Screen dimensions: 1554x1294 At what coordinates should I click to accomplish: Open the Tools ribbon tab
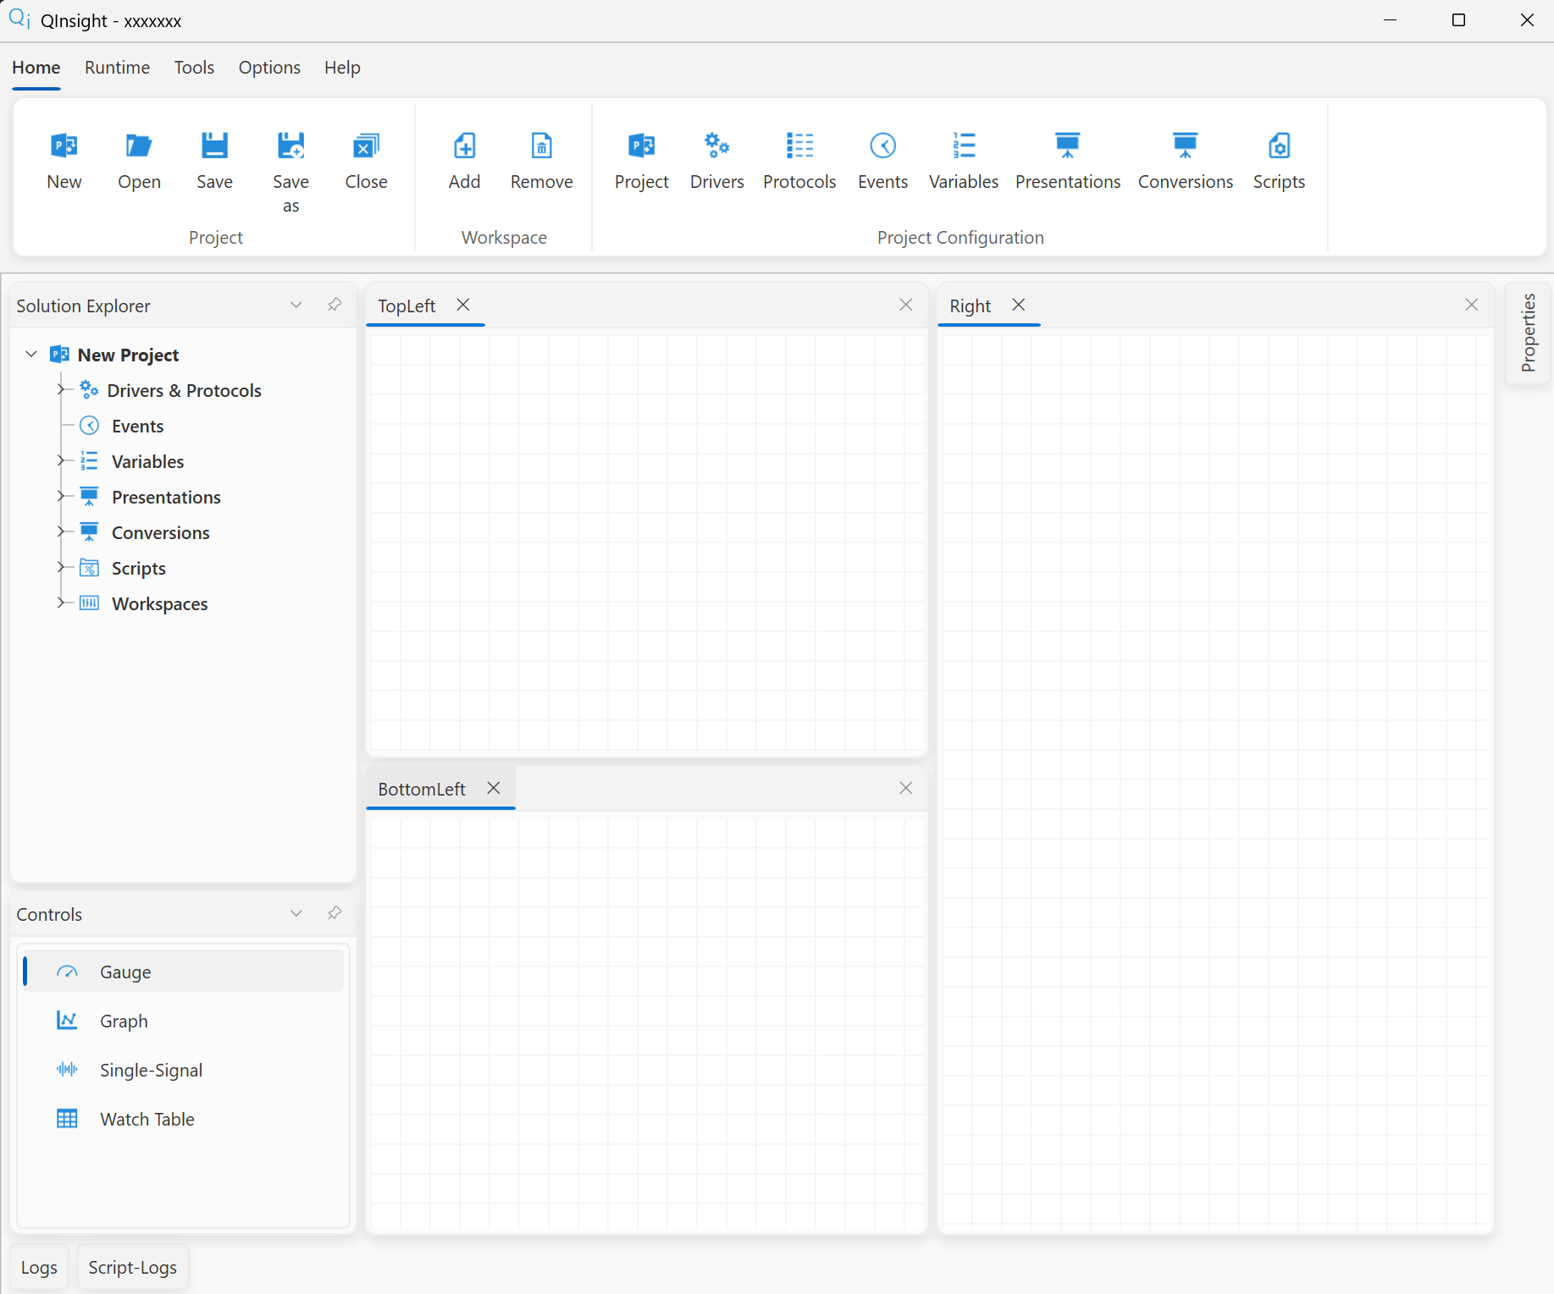[194, 68]
